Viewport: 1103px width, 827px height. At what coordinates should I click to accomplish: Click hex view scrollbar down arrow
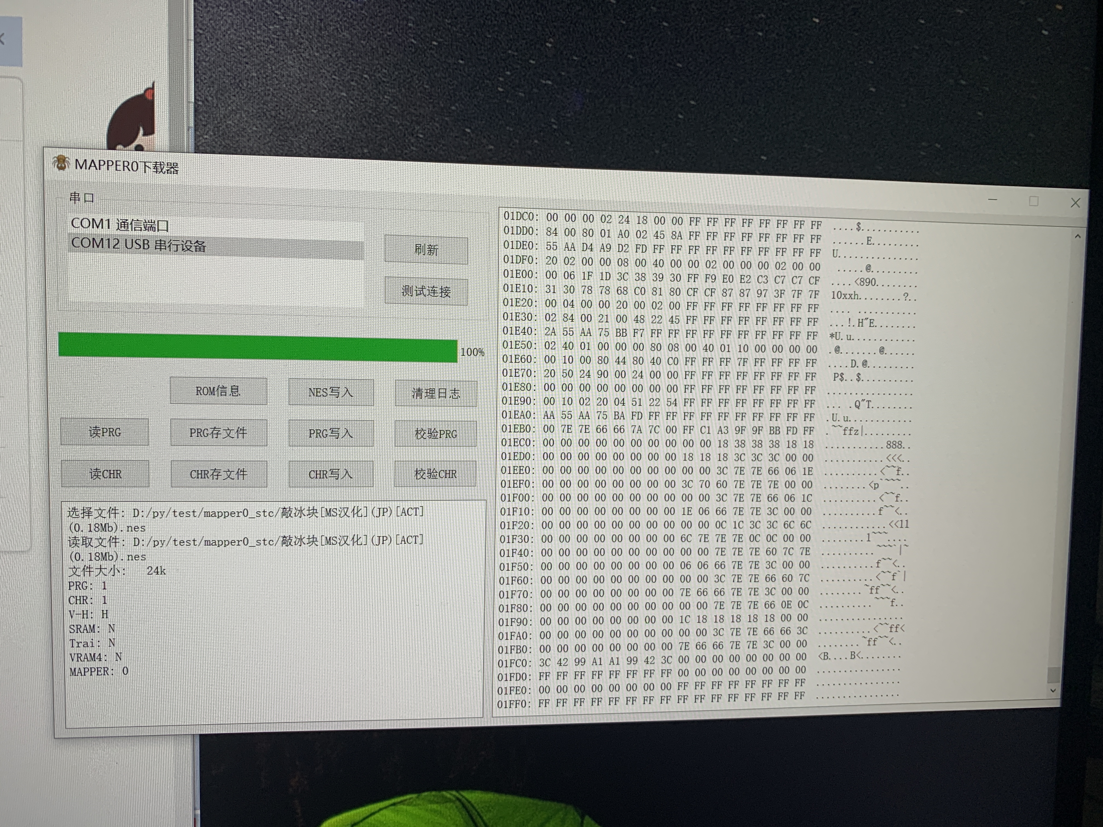[x=1053, y=691]
